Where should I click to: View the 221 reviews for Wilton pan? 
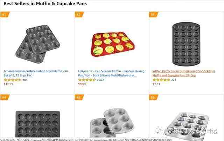click(x=174, y=80)
